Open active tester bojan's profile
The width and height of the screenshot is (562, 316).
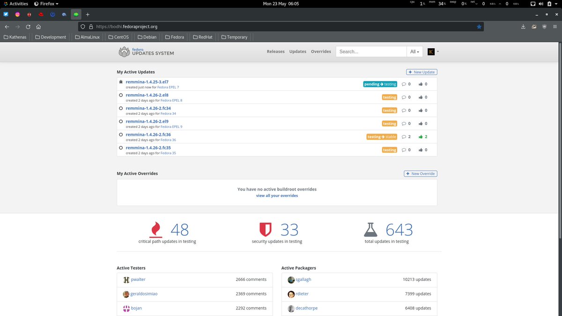coord(136,308)
